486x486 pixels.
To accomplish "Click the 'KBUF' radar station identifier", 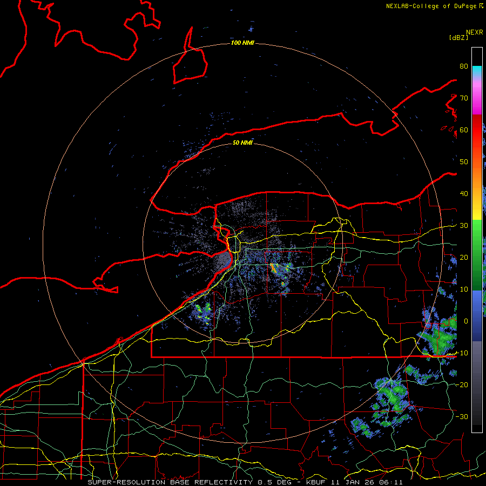I will pos(316,482).
